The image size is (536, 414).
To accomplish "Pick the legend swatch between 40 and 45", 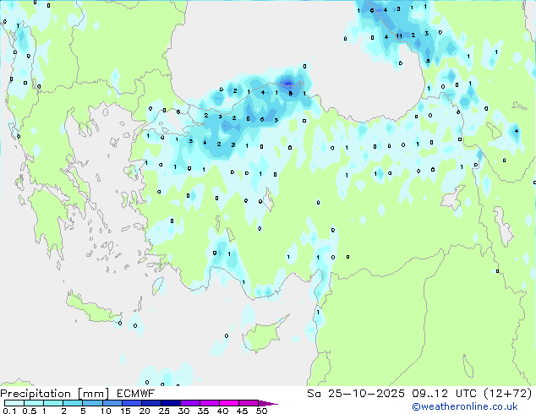I will (x=229, y=403).
